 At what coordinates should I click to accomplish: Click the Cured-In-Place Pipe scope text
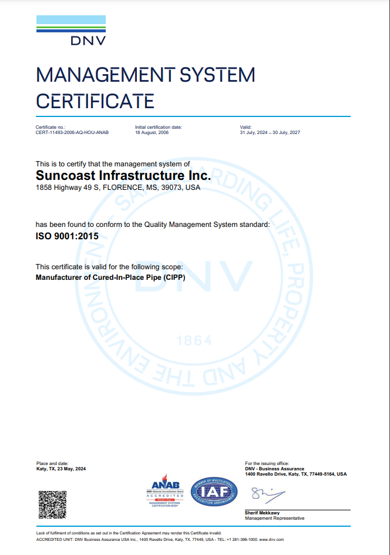tap(110, 277)
